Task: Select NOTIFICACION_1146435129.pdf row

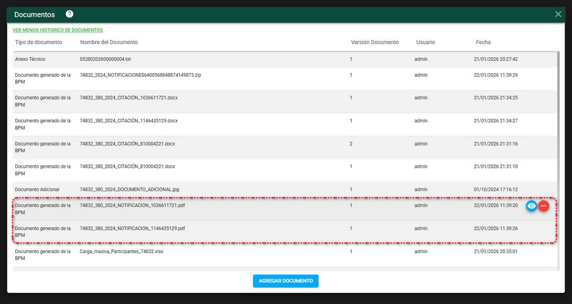Action: click(x=132, y=229)
